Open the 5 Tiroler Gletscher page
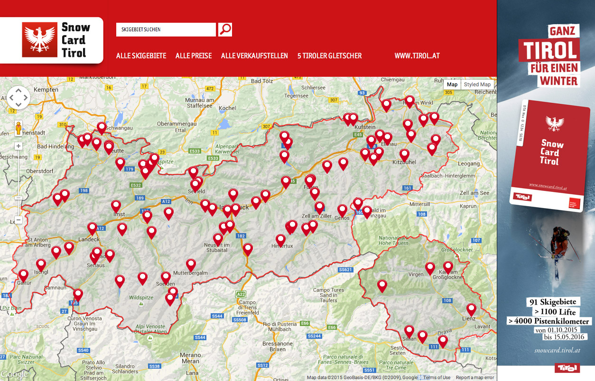This screenshot has height=381, width=595. point(329,56)
